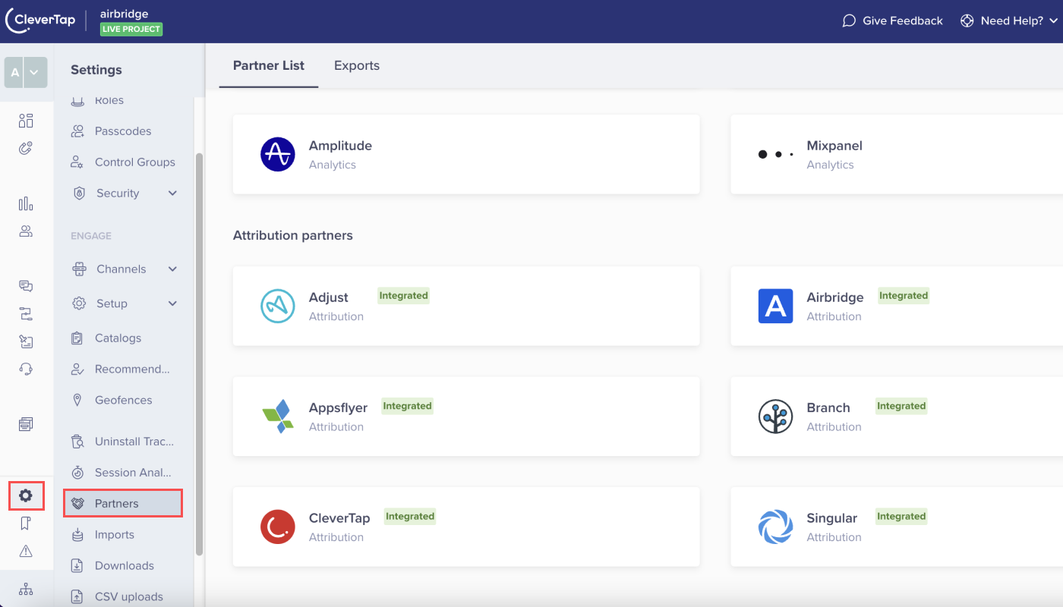The image size is (1063, 607).
Task: Click the Appsflyer logo
Action: (x=278, y=417)
